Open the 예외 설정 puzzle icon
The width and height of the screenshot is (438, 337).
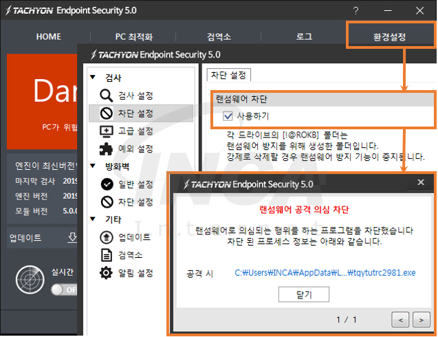106,149
